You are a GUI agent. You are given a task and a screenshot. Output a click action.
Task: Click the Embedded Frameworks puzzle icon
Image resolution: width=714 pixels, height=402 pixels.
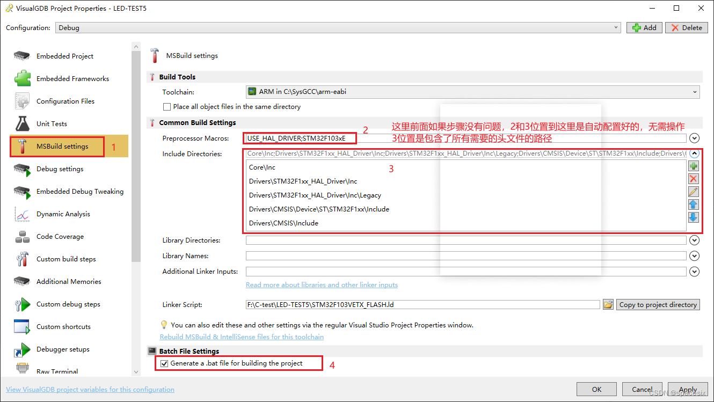tap(22, 79)
